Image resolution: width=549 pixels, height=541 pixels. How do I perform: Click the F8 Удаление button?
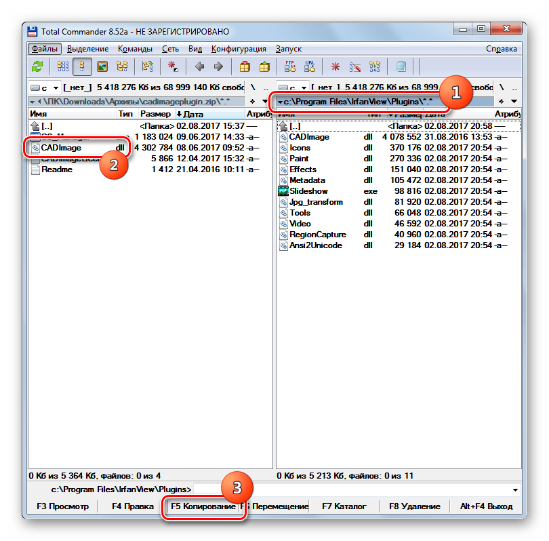click(415, 506)
